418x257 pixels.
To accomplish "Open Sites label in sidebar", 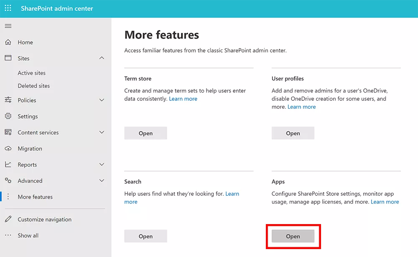I will coord(23,58).
